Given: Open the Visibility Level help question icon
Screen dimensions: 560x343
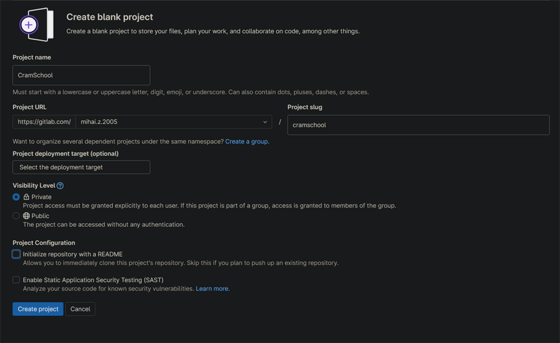Looking at the screenshot, I should (60, 185).
